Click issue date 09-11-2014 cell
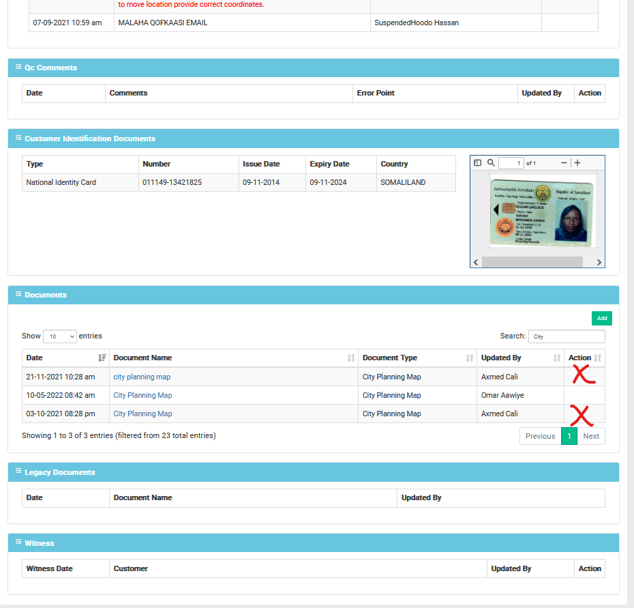The image size is (634, 608). pos(272,183)
